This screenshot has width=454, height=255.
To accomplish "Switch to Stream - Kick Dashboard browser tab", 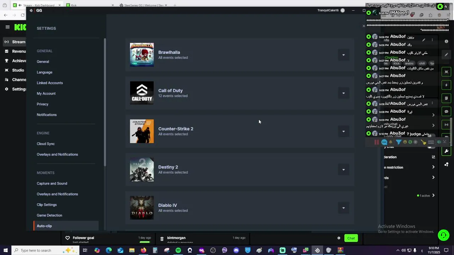I will (37, 5).
